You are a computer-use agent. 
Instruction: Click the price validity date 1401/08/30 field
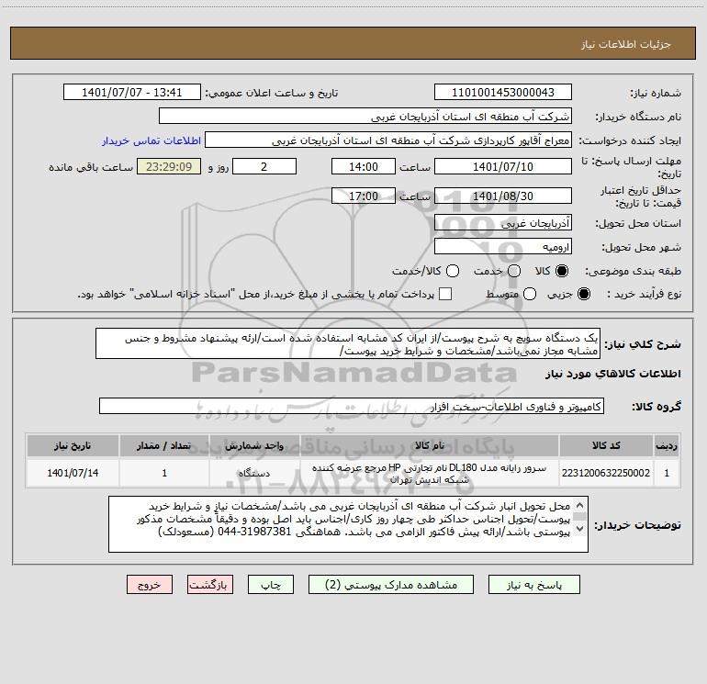click(x=503, y=196)
